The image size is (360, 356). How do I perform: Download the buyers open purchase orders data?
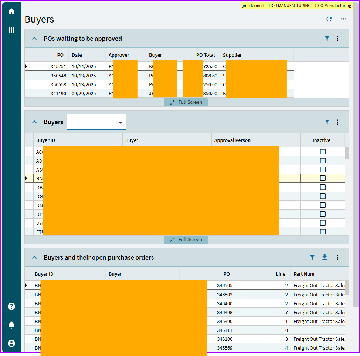[325, 257]
